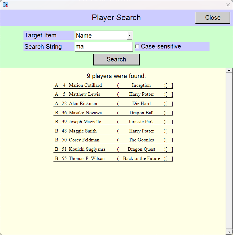Click the scrollbar down arrow

pos(229,232)
